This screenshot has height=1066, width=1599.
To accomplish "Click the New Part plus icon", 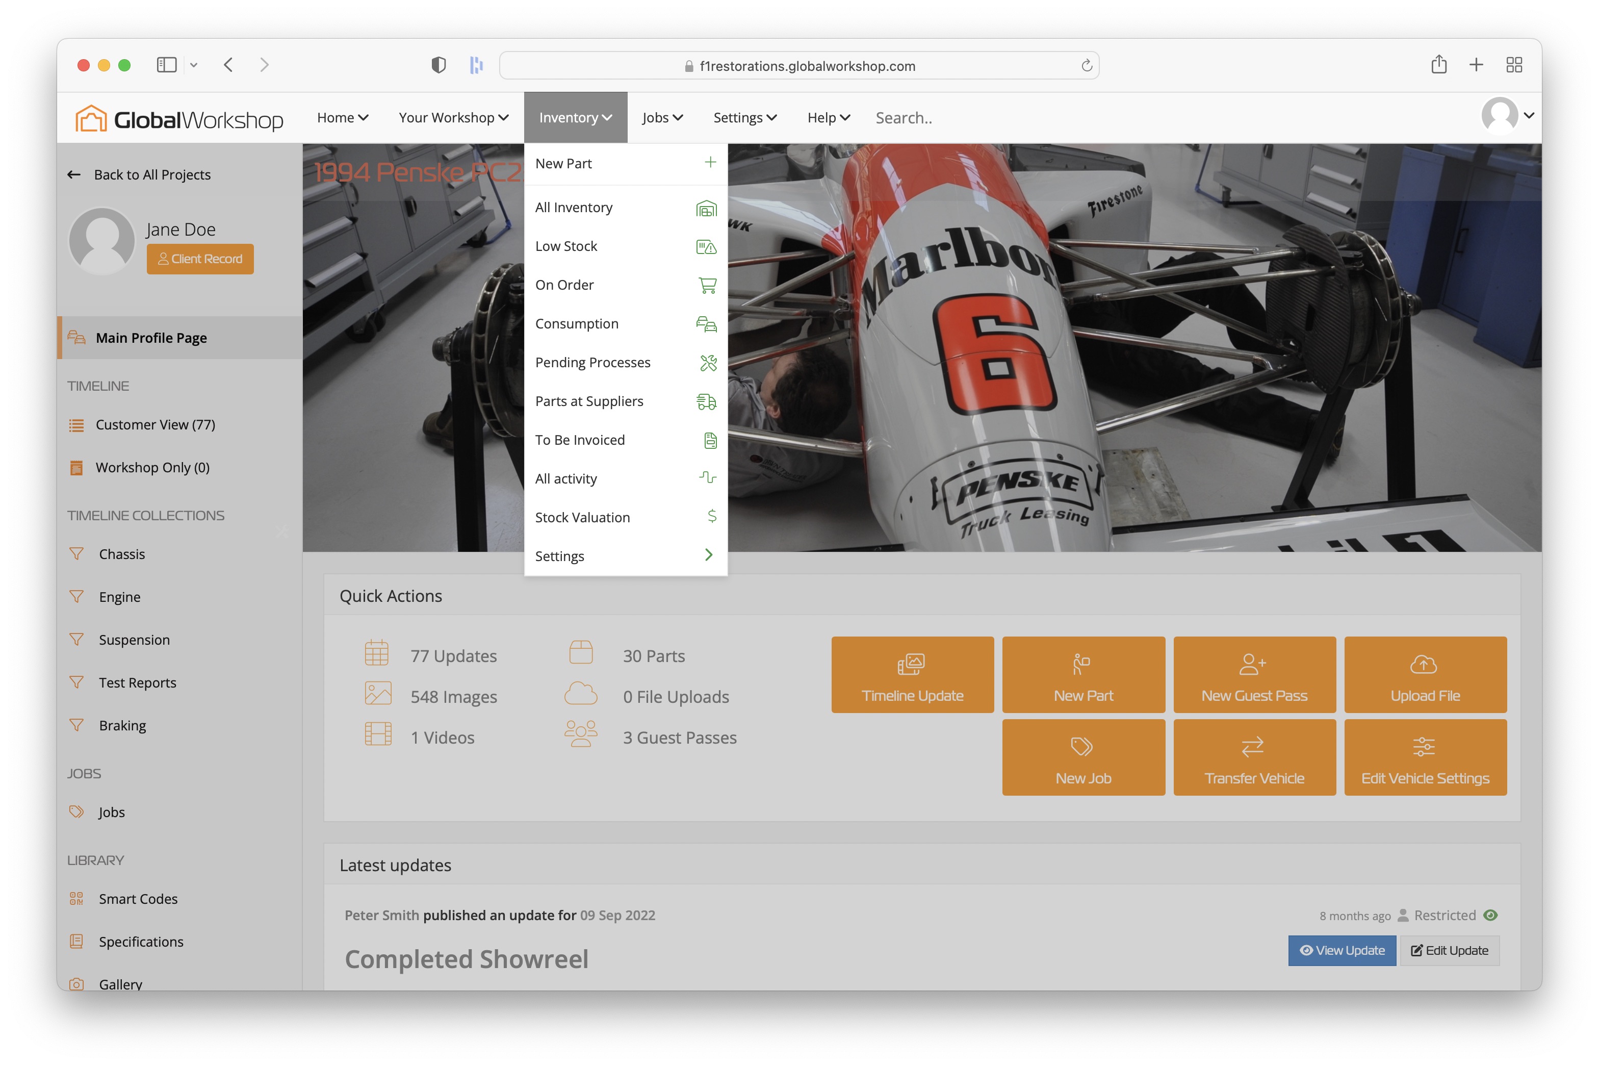I will (710, 163).
